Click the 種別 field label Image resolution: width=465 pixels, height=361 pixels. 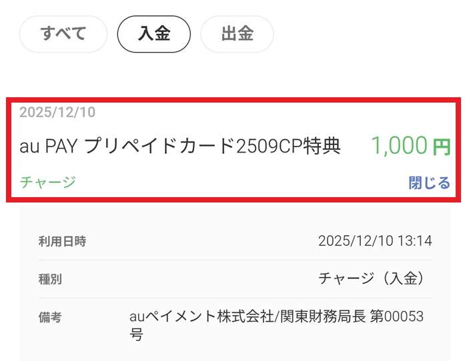(51, 279)
